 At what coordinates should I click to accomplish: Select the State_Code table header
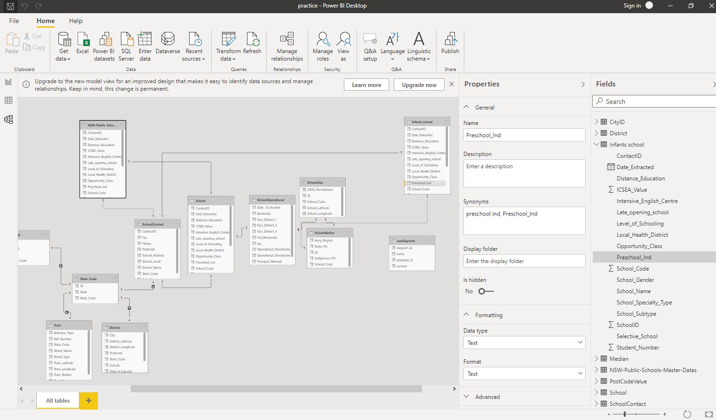coord(95,279)
